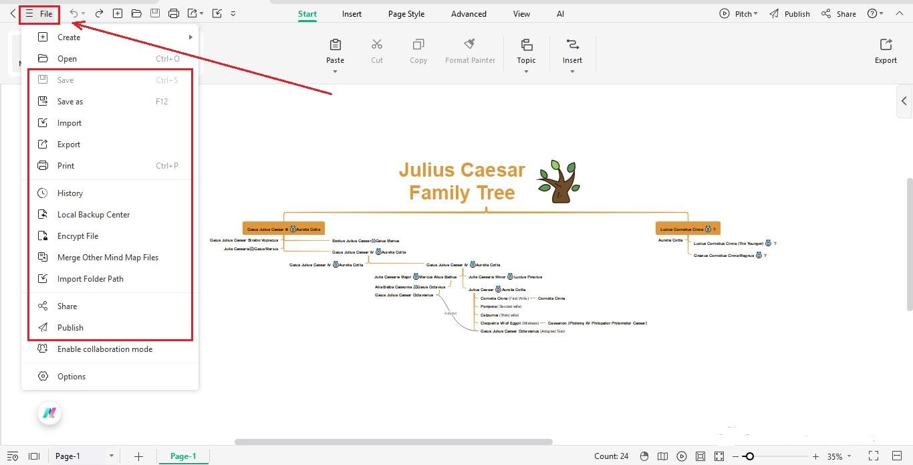Click the zoom out minus icon

(735, 456)
